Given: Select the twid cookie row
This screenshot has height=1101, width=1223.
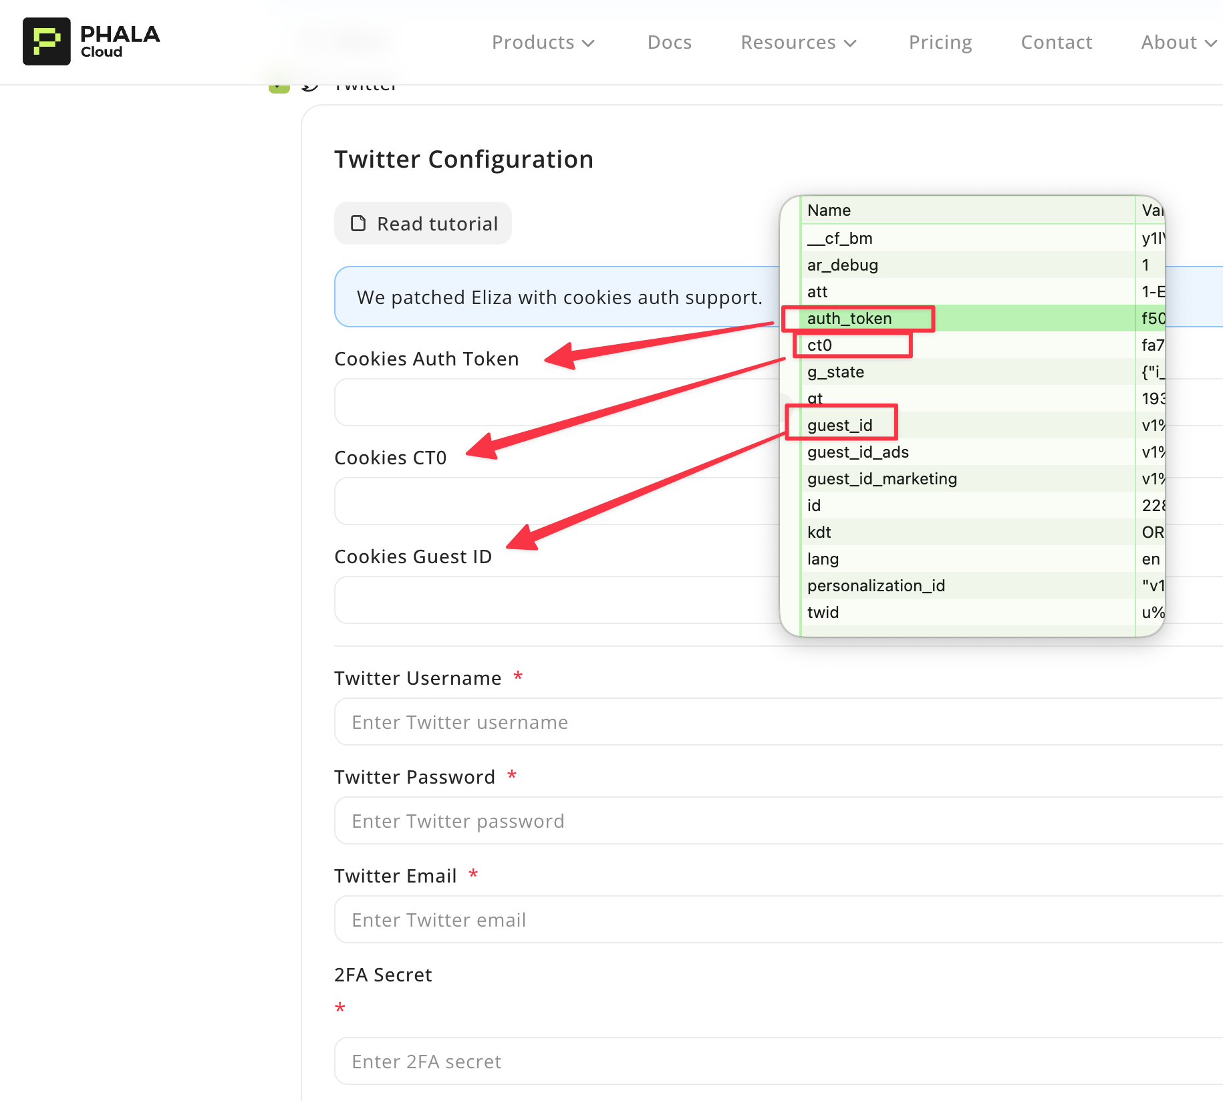Looking at the screenshot, I should [982, 613].
